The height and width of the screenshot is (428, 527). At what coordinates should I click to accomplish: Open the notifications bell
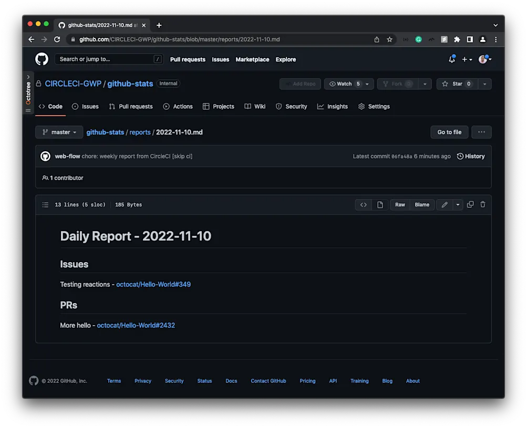(452, 59)
